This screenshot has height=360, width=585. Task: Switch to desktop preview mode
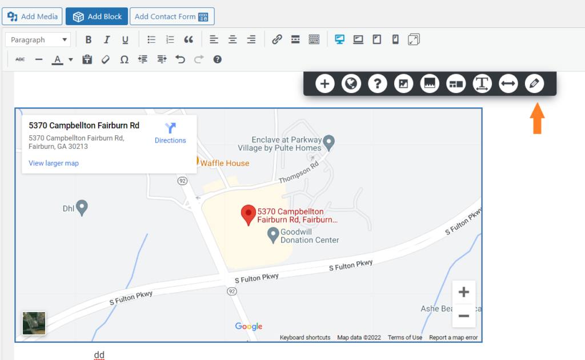click(339, 39)
